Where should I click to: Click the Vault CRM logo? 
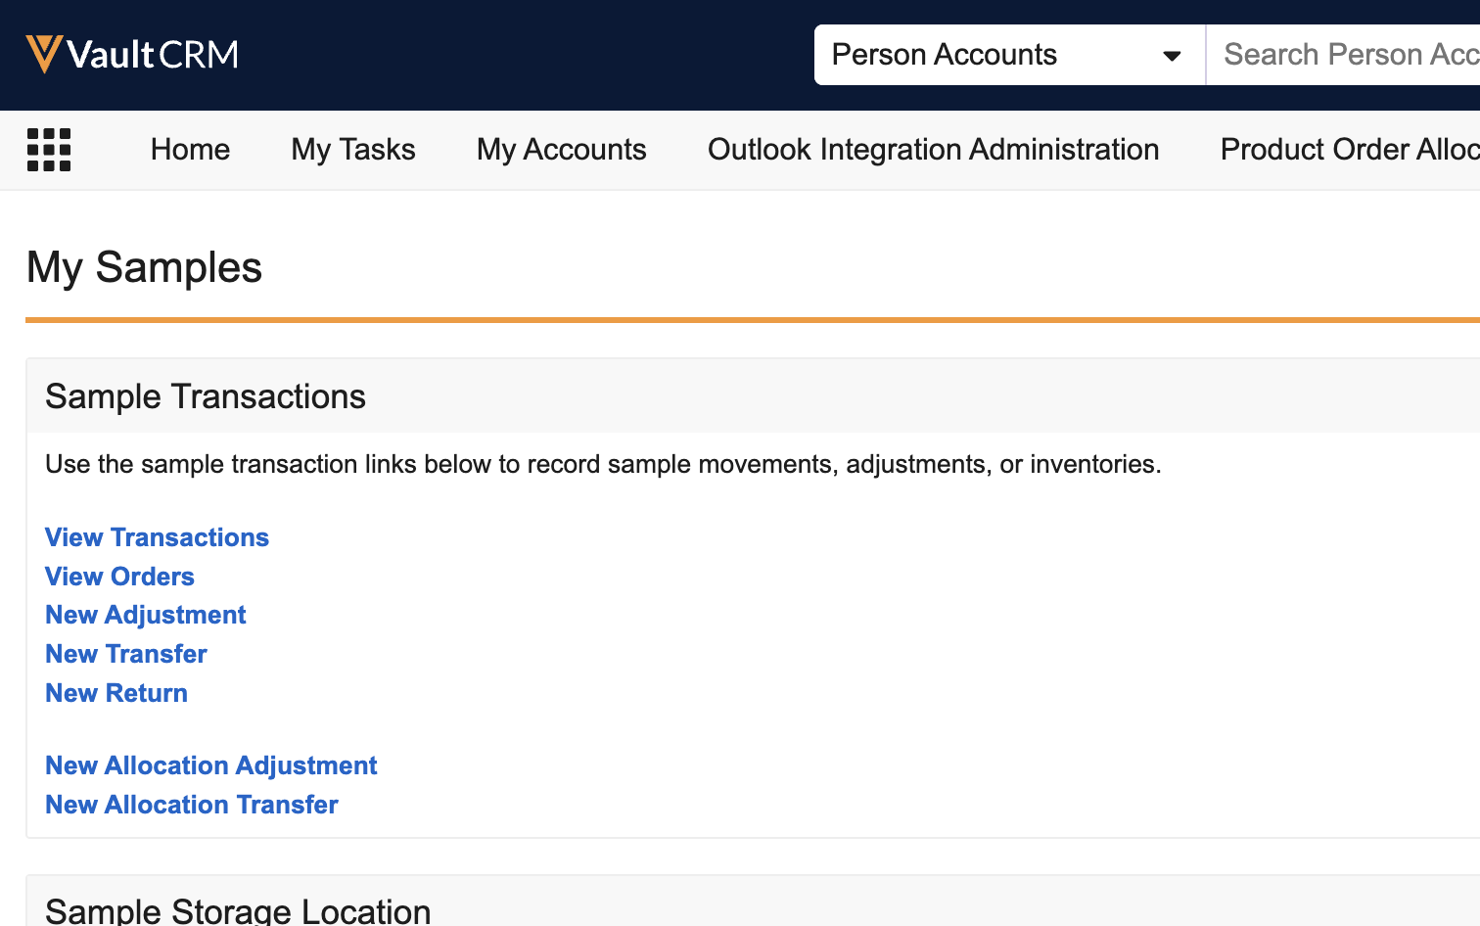[132, 55]
